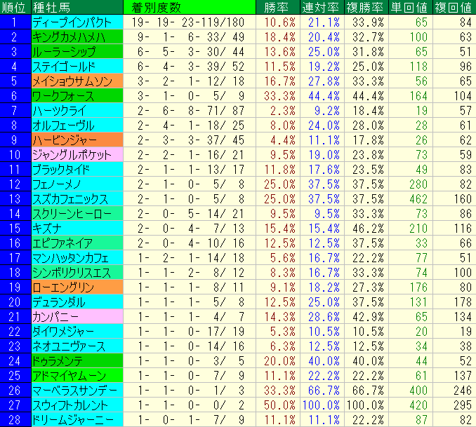
Task: Select the 着別度数 column header
Action: [190, 7]
